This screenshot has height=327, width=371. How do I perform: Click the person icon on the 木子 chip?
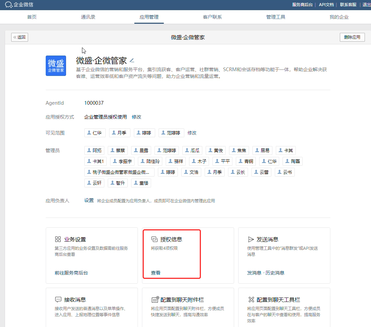tap(194, 161)
